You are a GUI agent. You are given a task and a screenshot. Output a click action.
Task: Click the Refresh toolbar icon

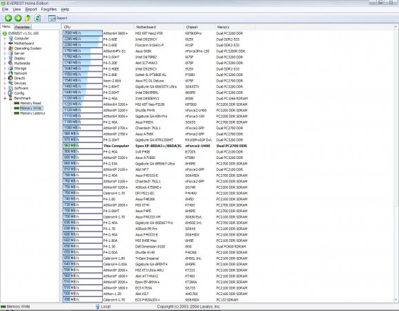pyautogui.click(x=38, y=18)
